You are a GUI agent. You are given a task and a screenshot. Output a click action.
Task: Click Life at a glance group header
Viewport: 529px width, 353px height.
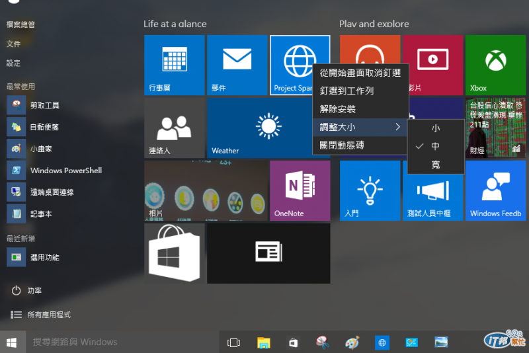click(175, 24)
